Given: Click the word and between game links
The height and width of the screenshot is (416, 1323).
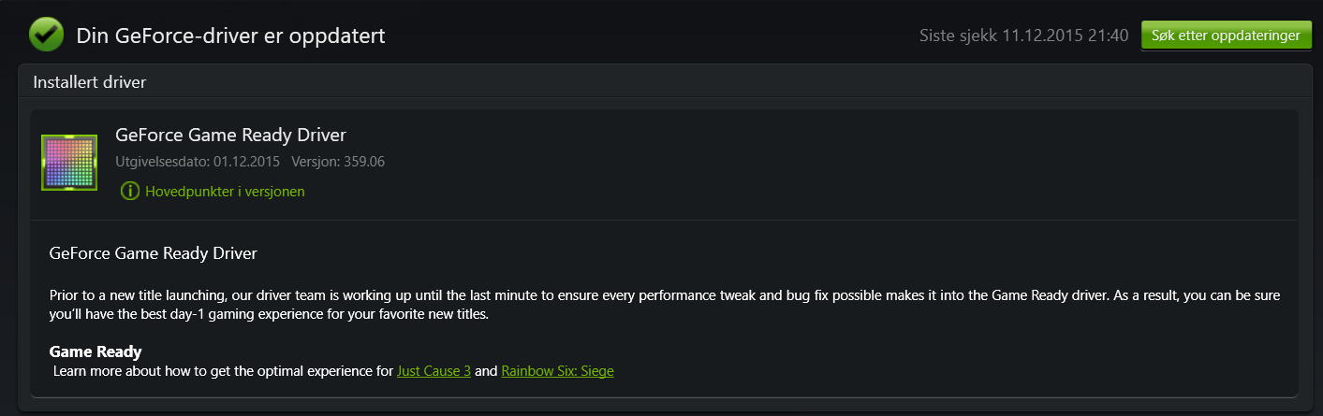Looking at the screenshot, I should click(x=486, y=371).
